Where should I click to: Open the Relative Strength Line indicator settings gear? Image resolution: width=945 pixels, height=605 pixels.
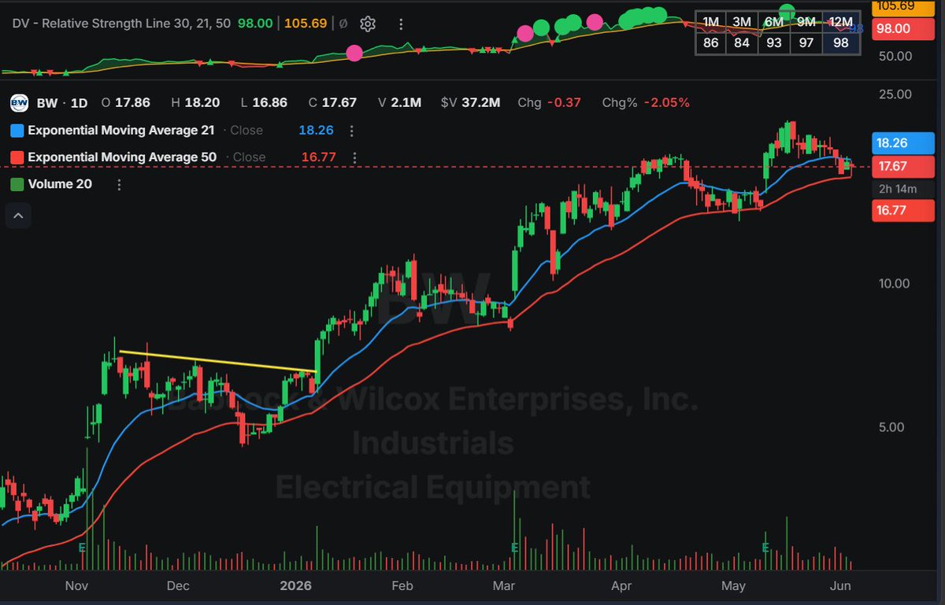click(x=367, y=24)
